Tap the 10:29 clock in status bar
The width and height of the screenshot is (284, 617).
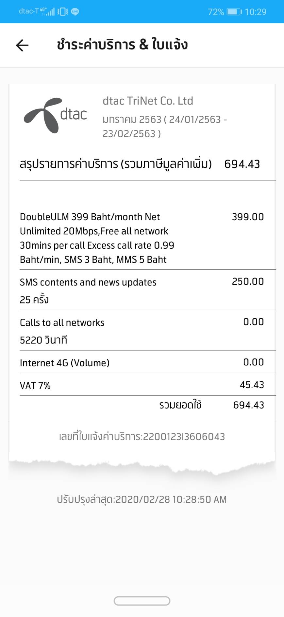255,12
